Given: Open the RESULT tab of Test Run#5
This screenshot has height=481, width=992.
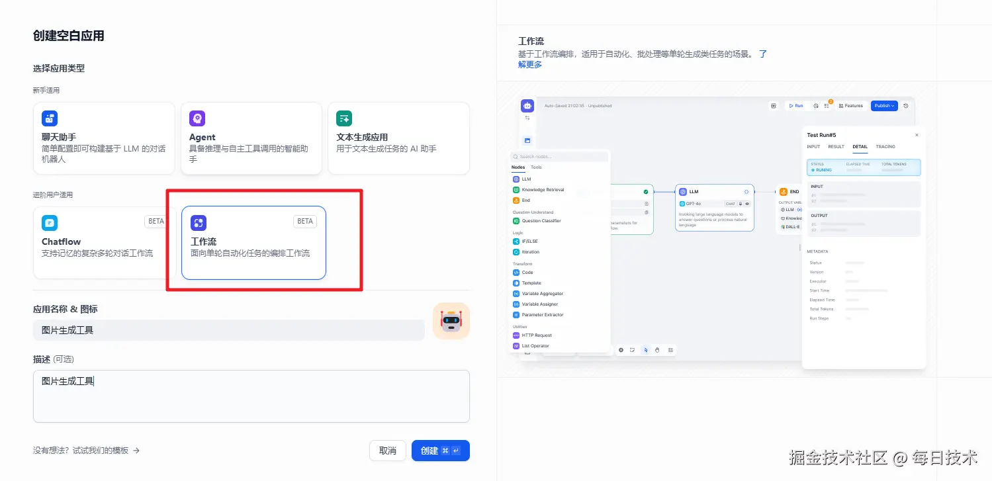Looking at the screenshot, I should click(x=836, y=147).
